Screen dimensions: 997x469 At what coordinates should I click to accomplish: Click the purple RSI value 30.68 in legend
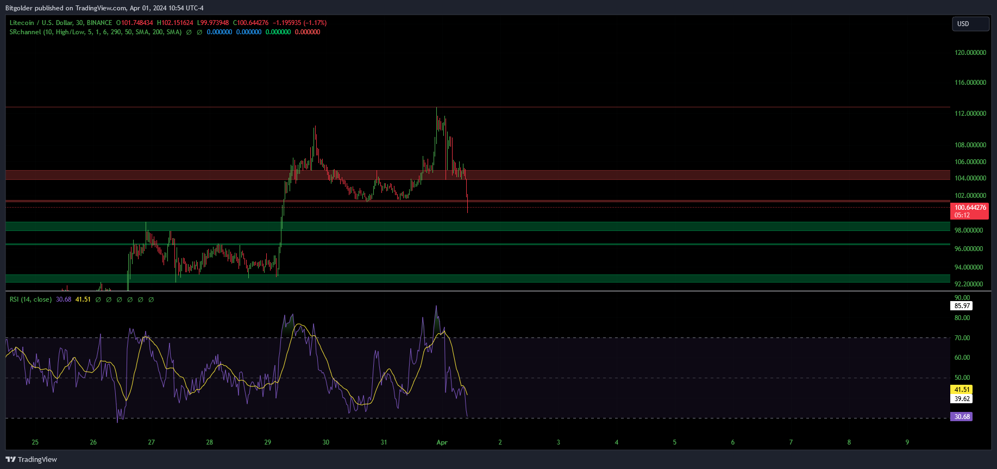point(64,299)
